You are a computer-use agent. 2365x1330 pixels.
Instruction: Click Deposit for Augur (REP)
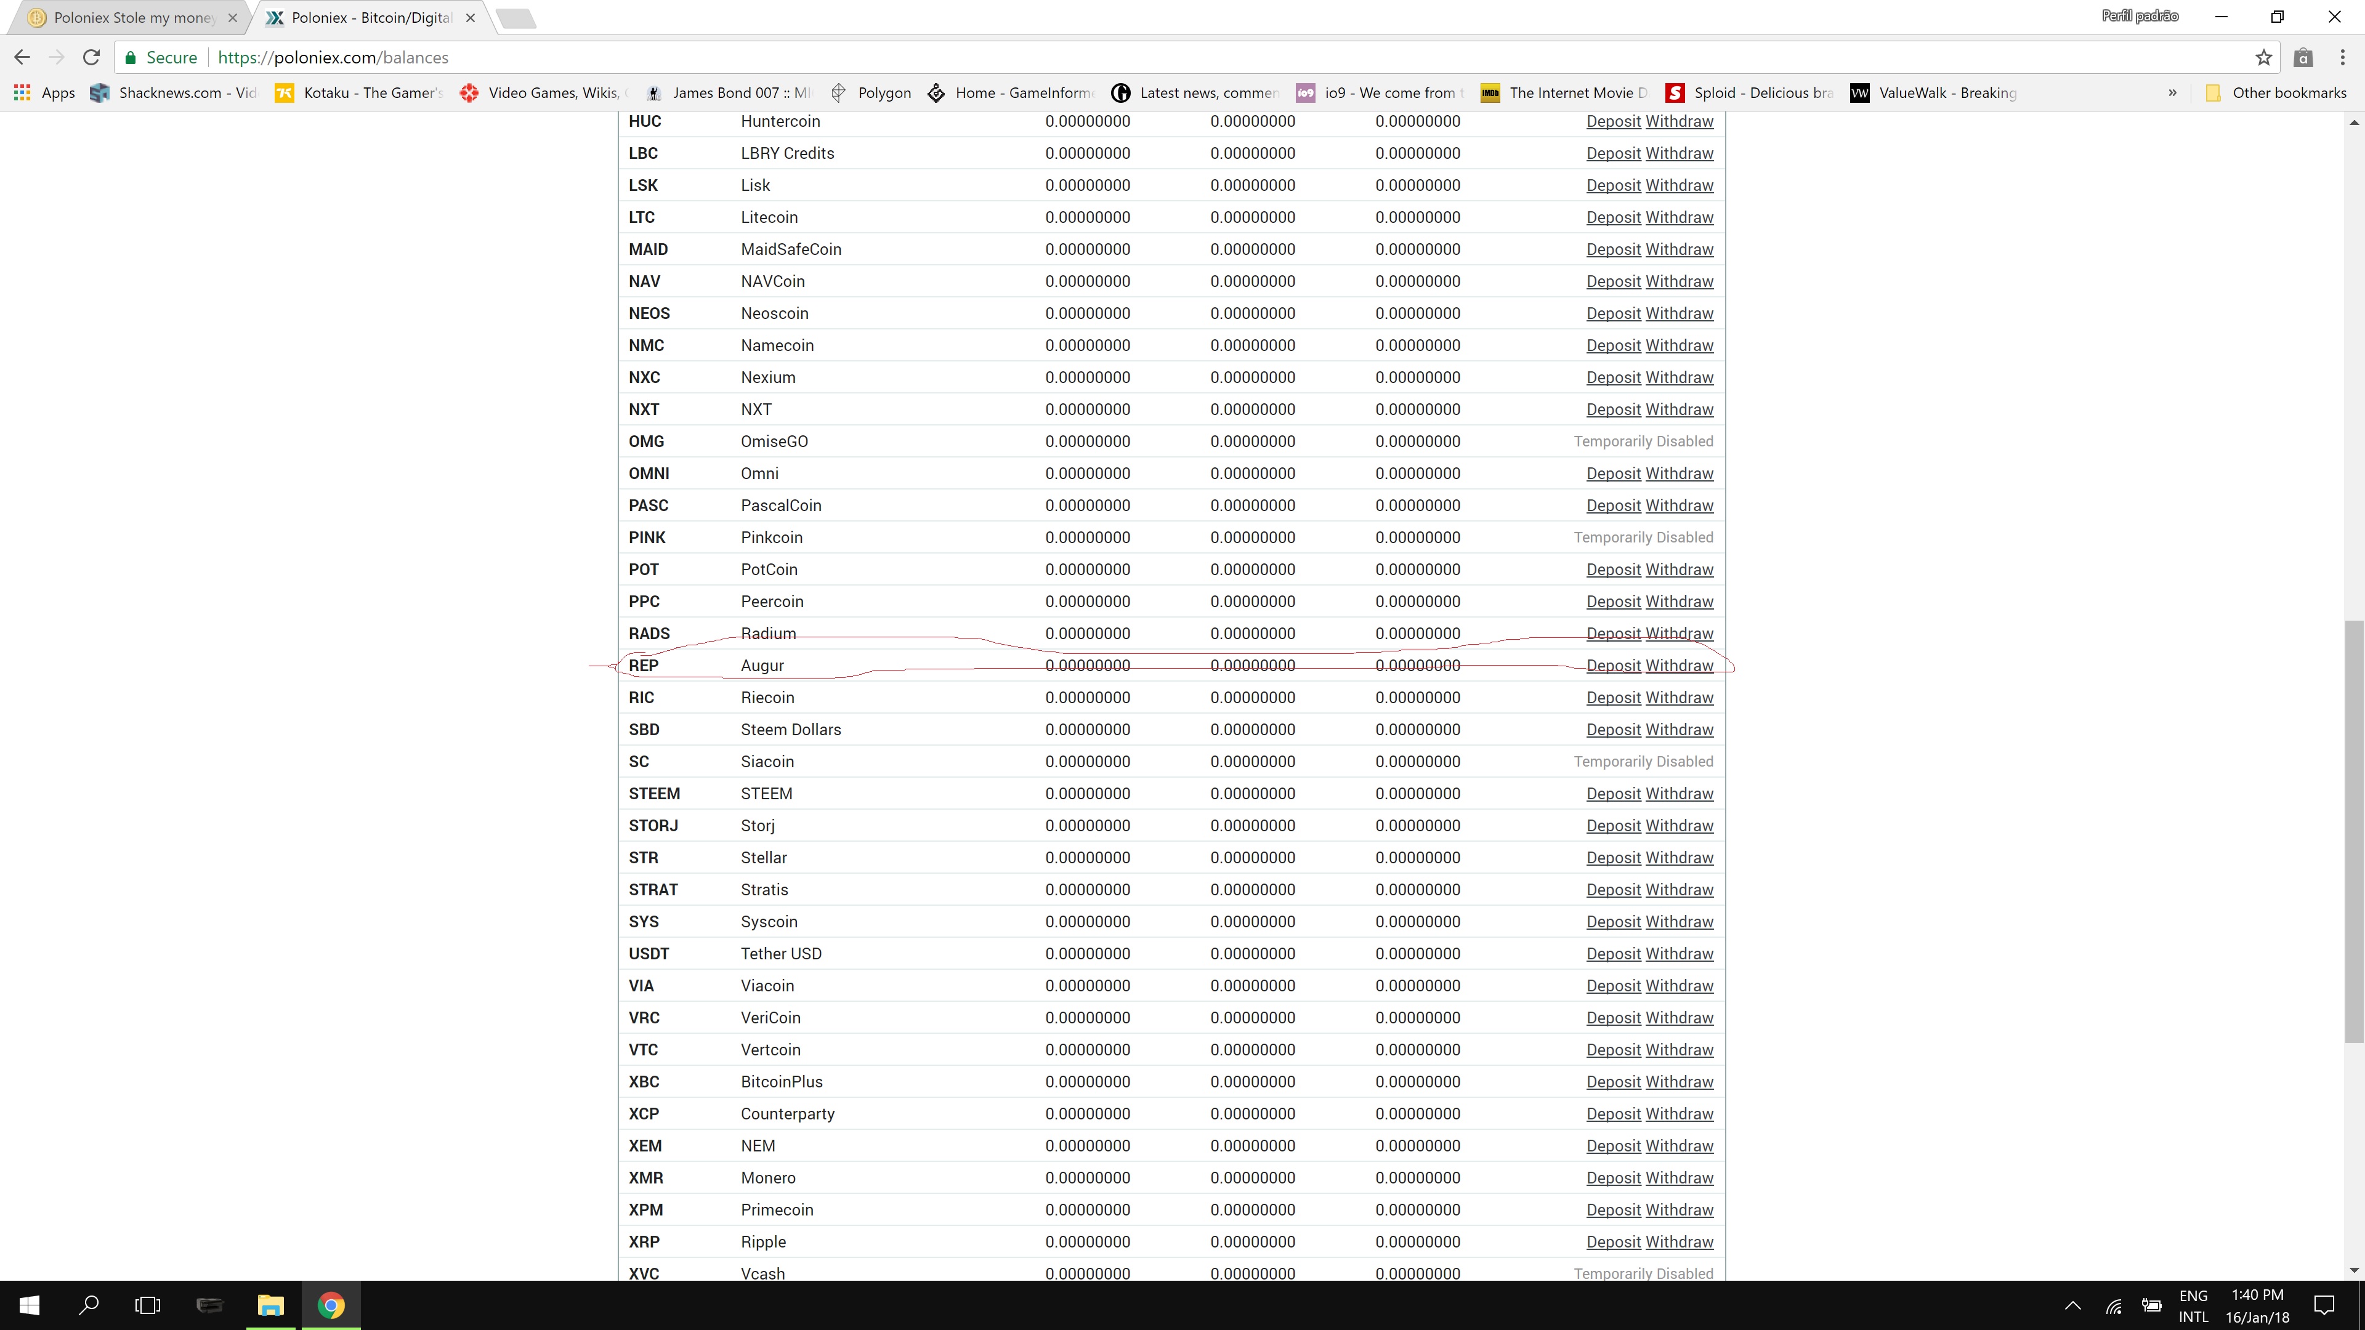1613,666
